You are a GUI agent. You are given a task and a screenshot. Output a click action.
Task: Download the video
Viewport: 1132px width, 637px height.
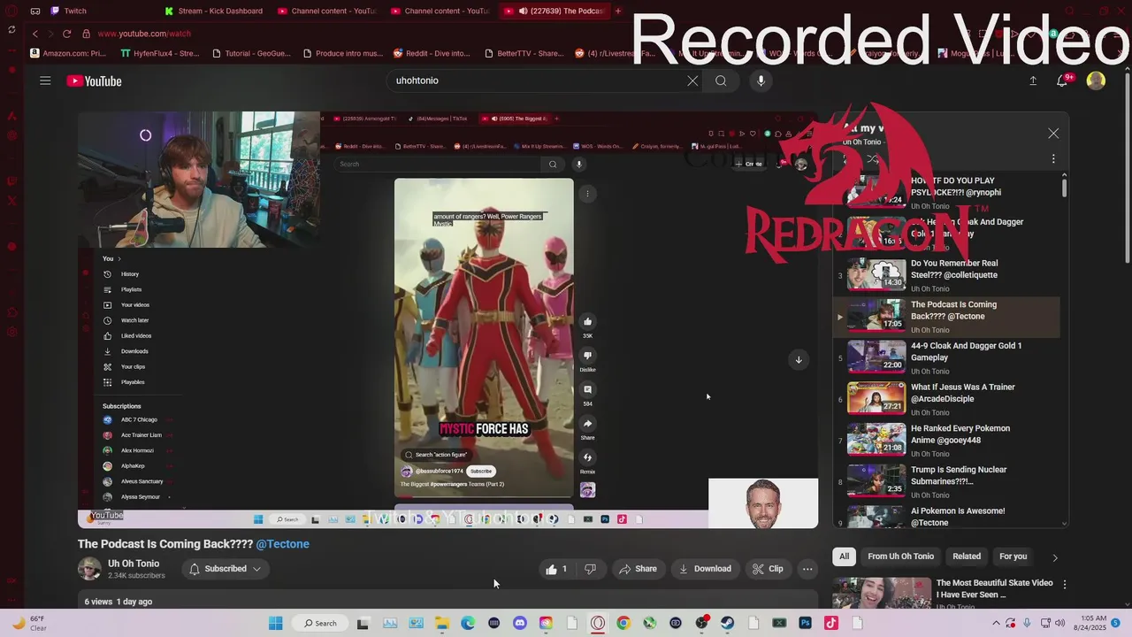pyautogui.click(x=705, y=569)
